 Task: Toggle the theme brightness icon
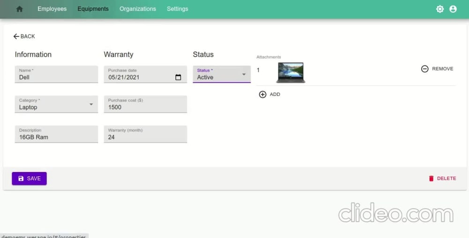pos(440,9)
